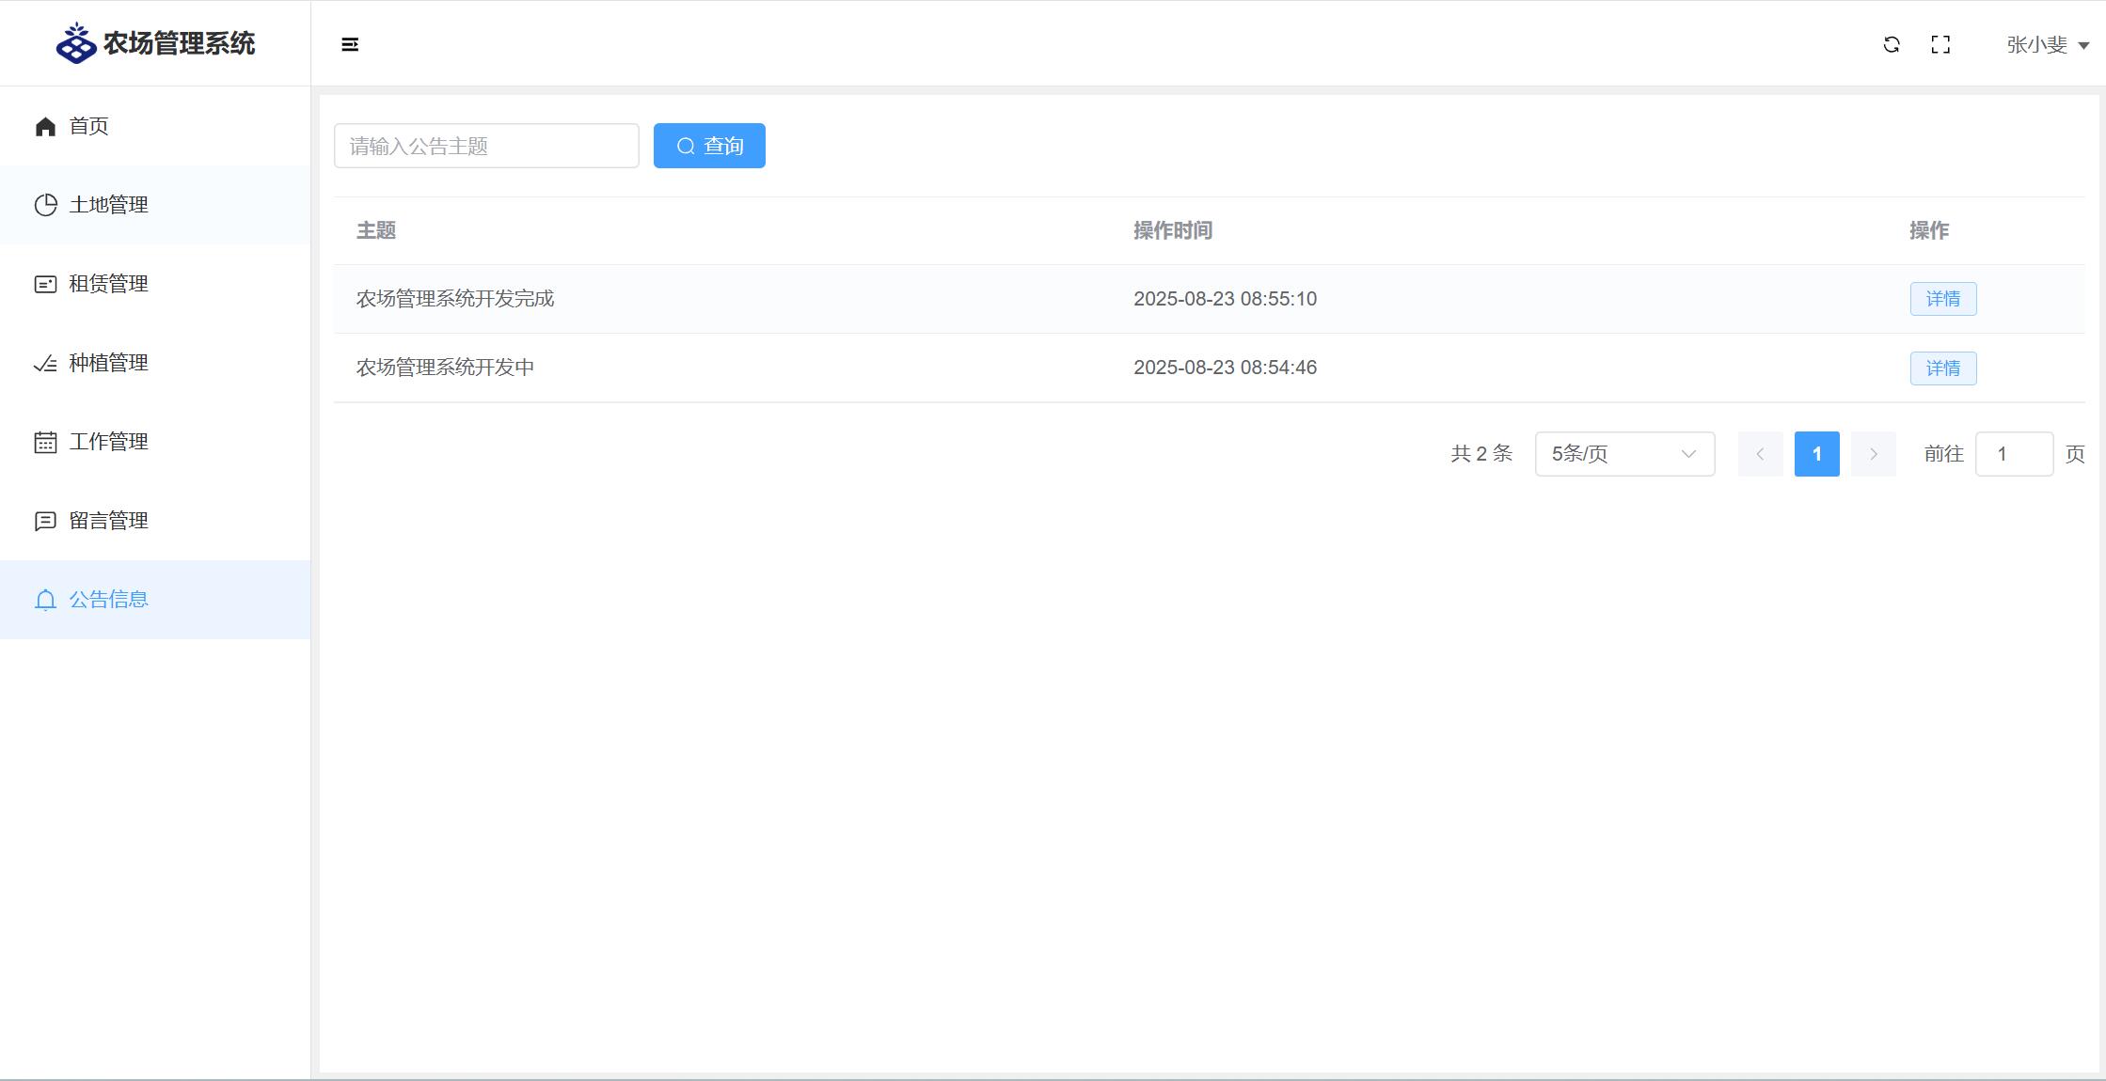Screen dimensions: 2106x1081
Task: Open 详情 for 农场管理系统开发中
Action: (x=1942, y=368)
